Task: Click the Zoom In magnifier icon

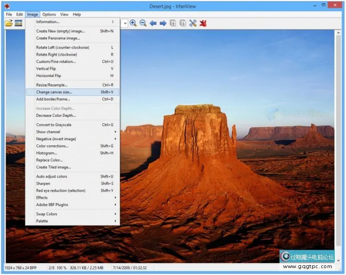Action: click(x=133, y=23)
